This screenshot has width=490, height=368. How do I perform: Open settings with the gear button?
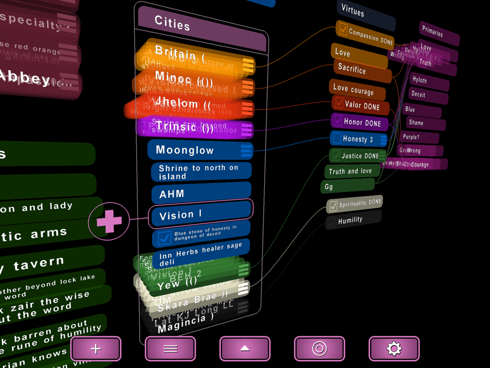coord(394,348)
